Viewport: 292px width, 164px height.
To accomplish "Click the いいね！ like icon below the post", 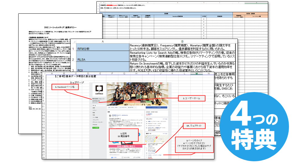I will click(114, 158).
